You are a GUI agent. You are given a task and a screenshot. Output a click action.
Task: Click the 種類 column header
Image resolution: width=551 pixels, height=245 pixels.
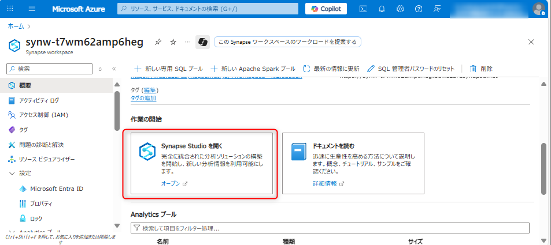289,241
